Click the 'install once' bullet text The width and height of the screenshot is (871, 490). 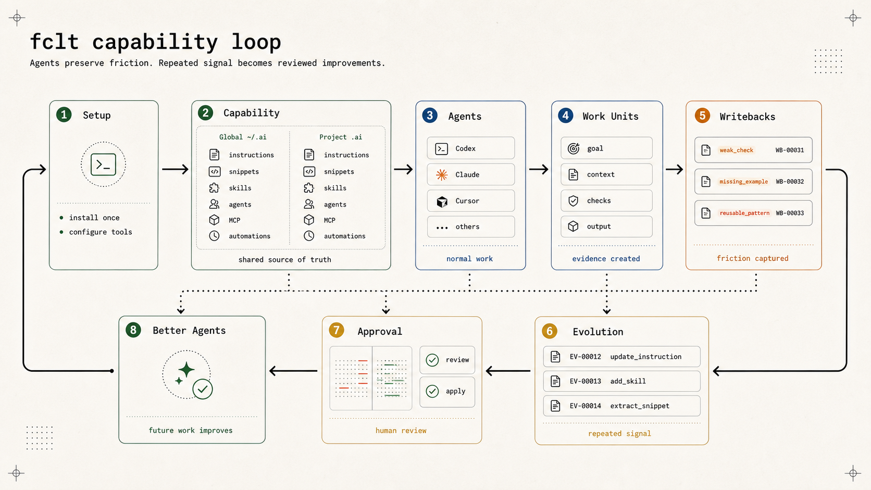(x=94, y=218)
